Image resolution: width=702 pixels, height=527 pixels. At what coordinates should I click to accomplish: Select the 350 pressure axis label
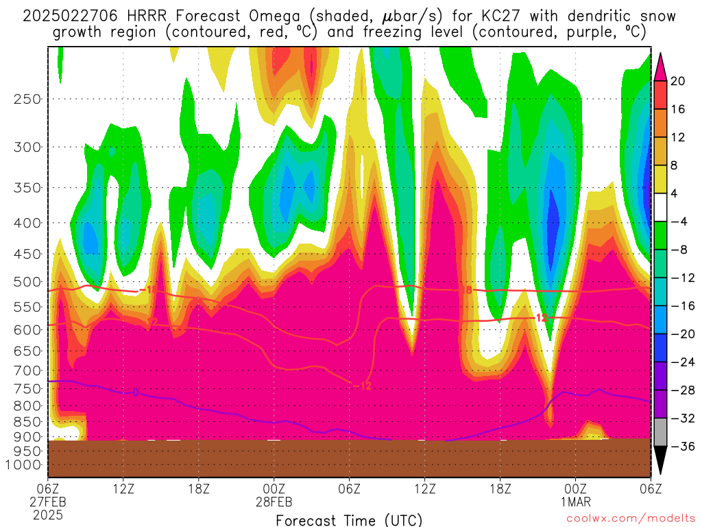pyautogui.click(x=27, y=187)
